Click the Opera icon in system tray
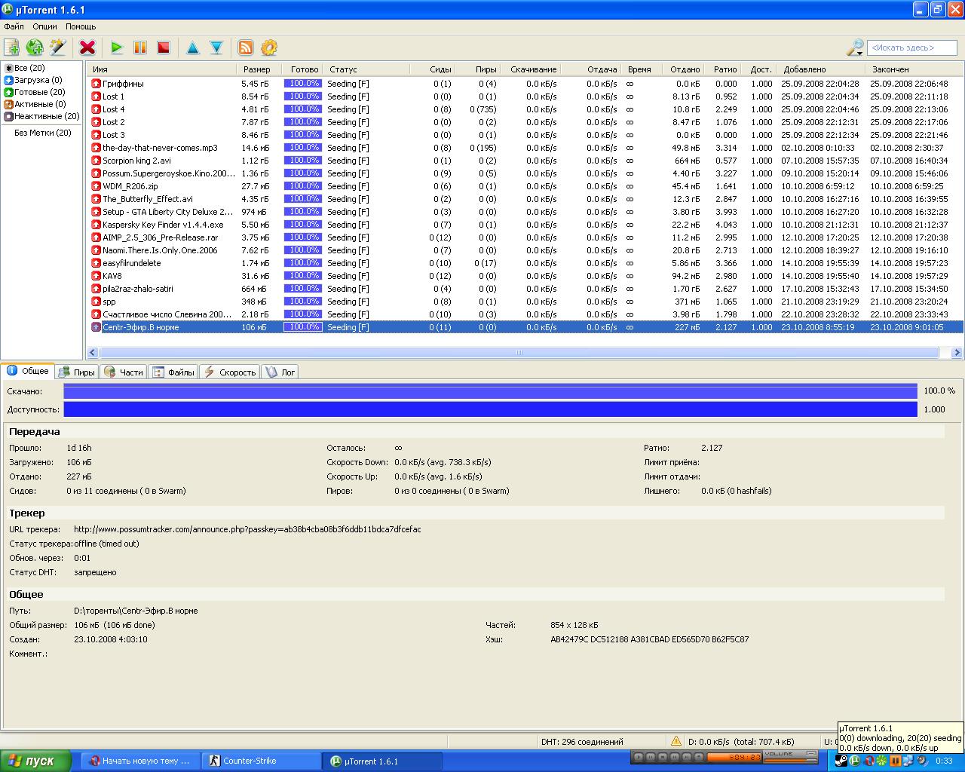This screenshot has width=965, height=772. pyautogui.click(x=869, y=761)
